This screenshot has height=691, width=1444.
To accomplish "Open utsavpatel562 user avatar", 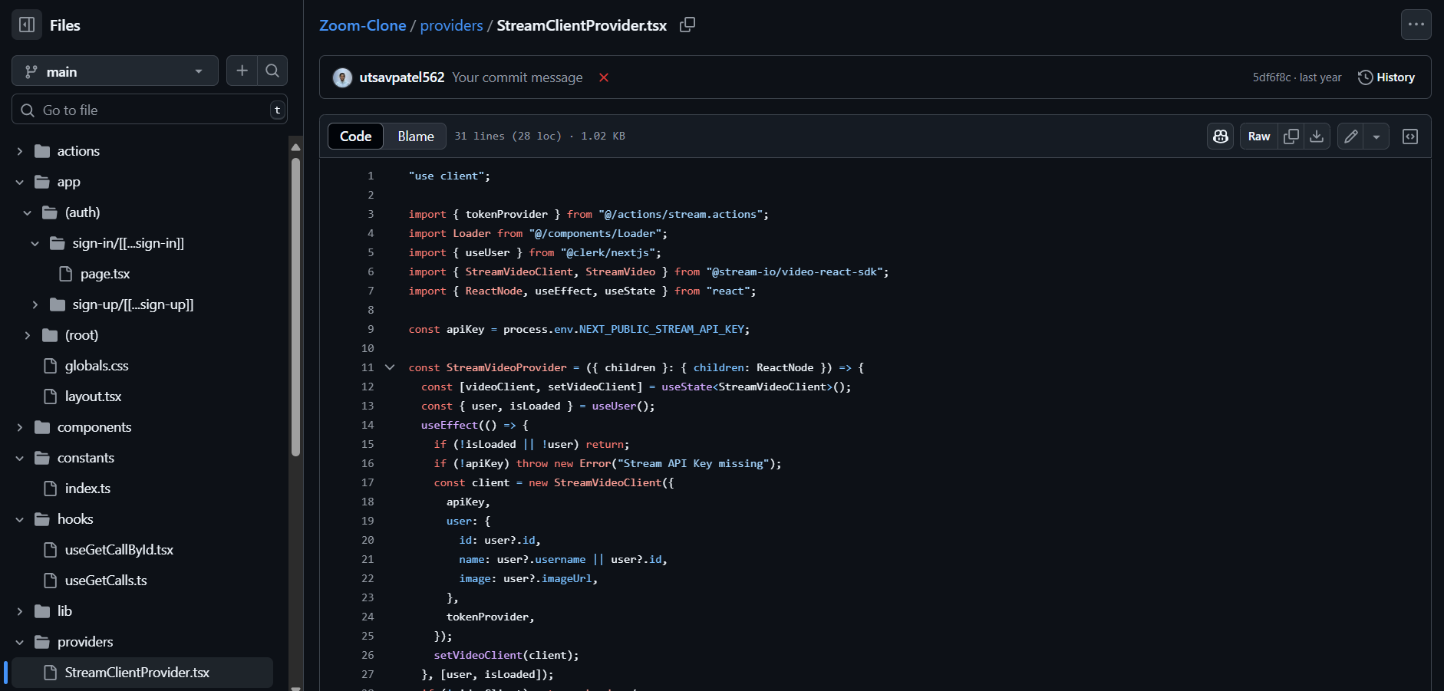I will pyautogui.click(x=342, y=77).
